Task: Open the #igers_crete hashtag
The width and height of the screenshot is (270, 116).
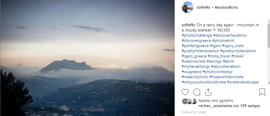Action: coord(233,46)
